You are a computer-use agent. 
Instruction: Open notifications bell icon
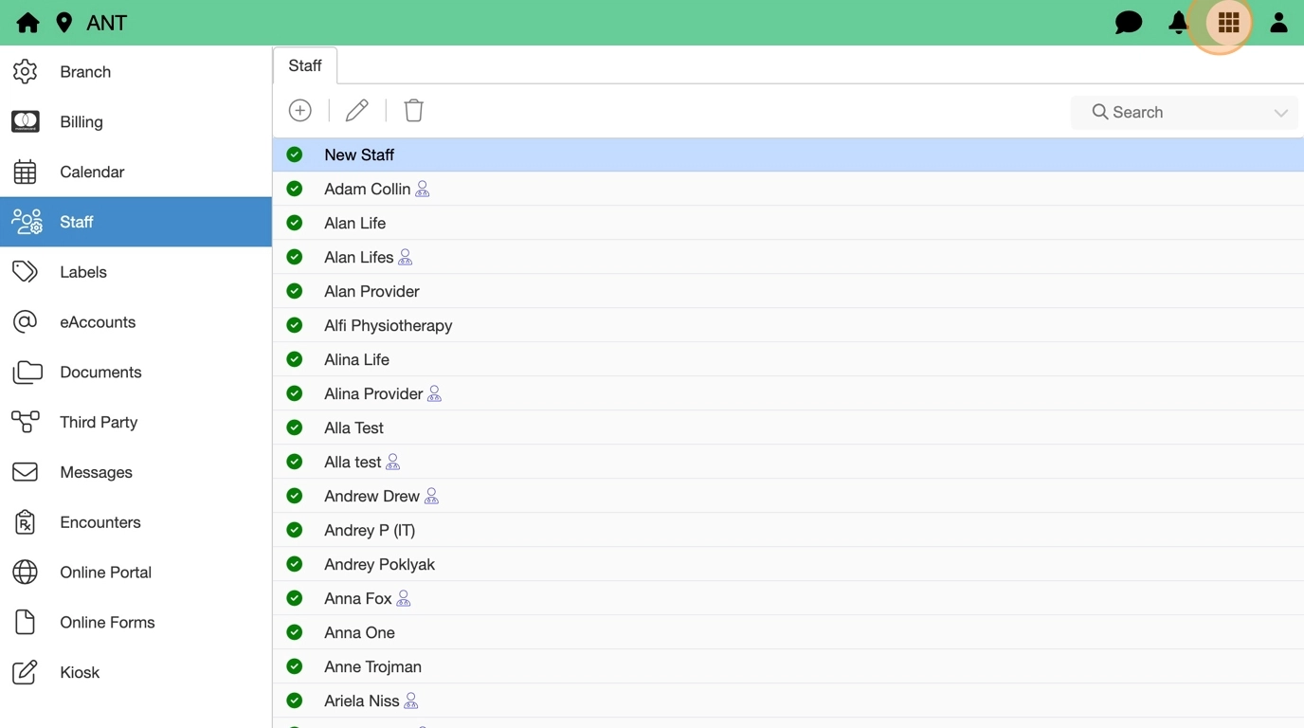pos(1178,23)
